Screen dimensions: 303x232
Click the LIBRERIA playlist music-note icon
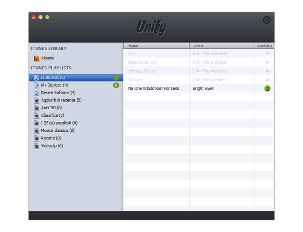pyautogui.click(x=37, y=77)
